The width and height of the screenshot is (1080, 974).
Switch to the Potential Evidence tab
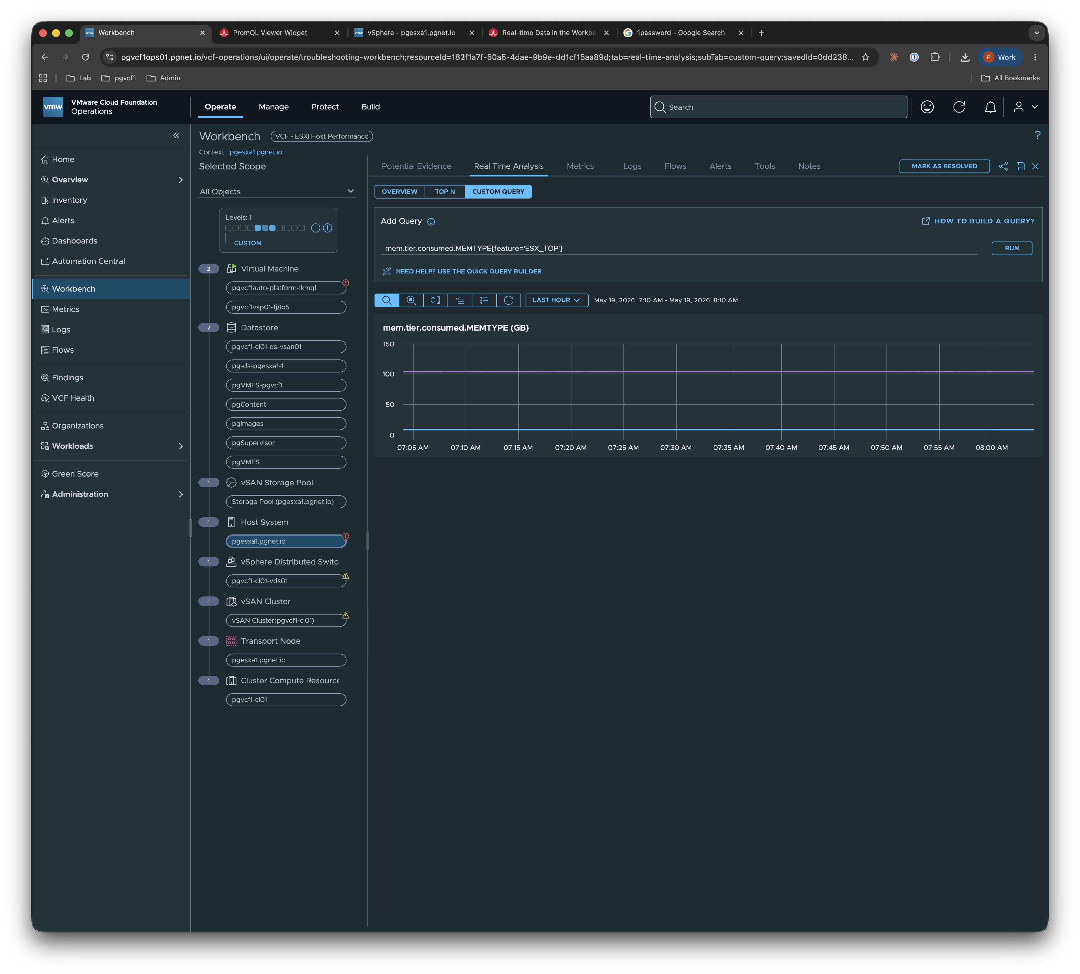(416, 167)
